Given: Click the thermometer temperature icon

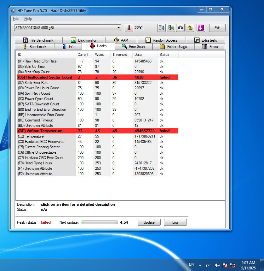Looking at the screenshot, I should [129, 28].
